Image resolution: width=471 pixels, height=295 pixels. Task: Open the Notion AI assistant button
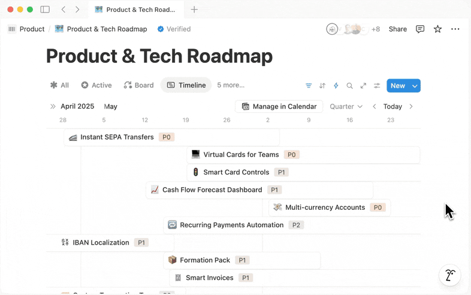tap(449, 275)
